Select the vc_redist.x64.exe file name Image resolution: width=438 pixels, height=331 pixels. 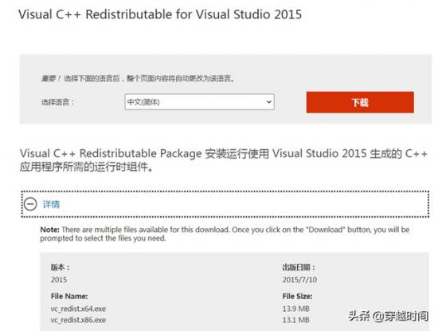pyautogui.click(x=78, y=309)
